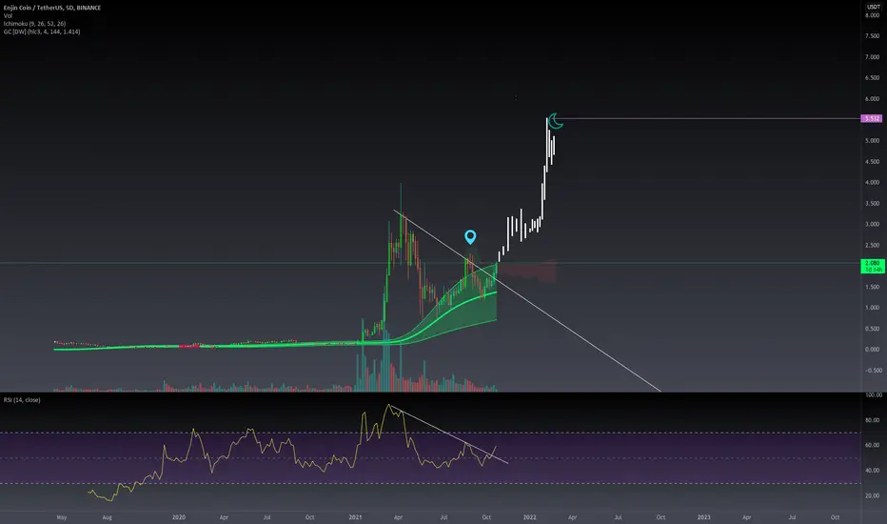887x524 pixels.
Task: Click the 6.000 price axis value
Action: coord(872,98)
